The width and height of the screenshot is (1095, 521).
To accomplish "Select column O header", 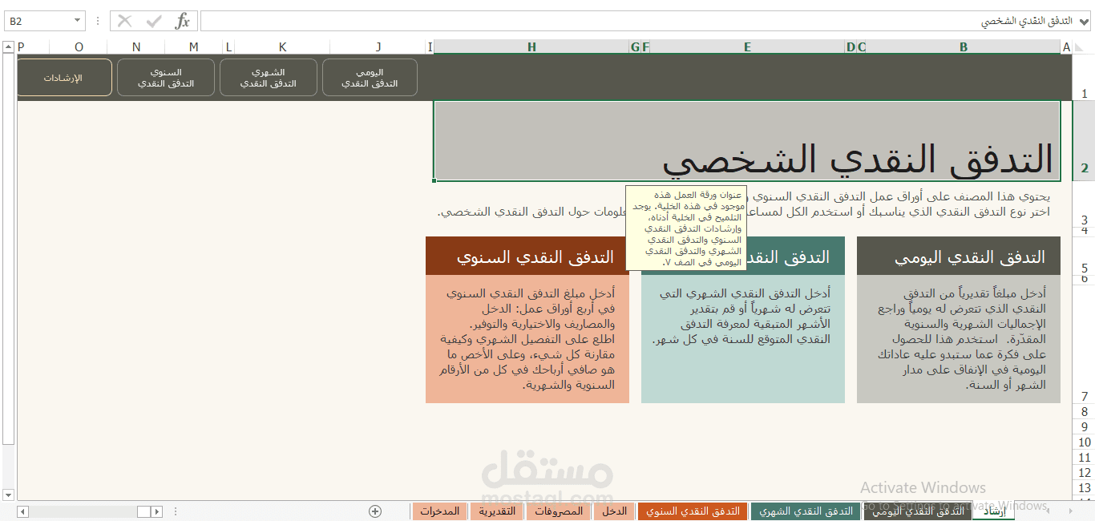I will click(x=79, y=47).
